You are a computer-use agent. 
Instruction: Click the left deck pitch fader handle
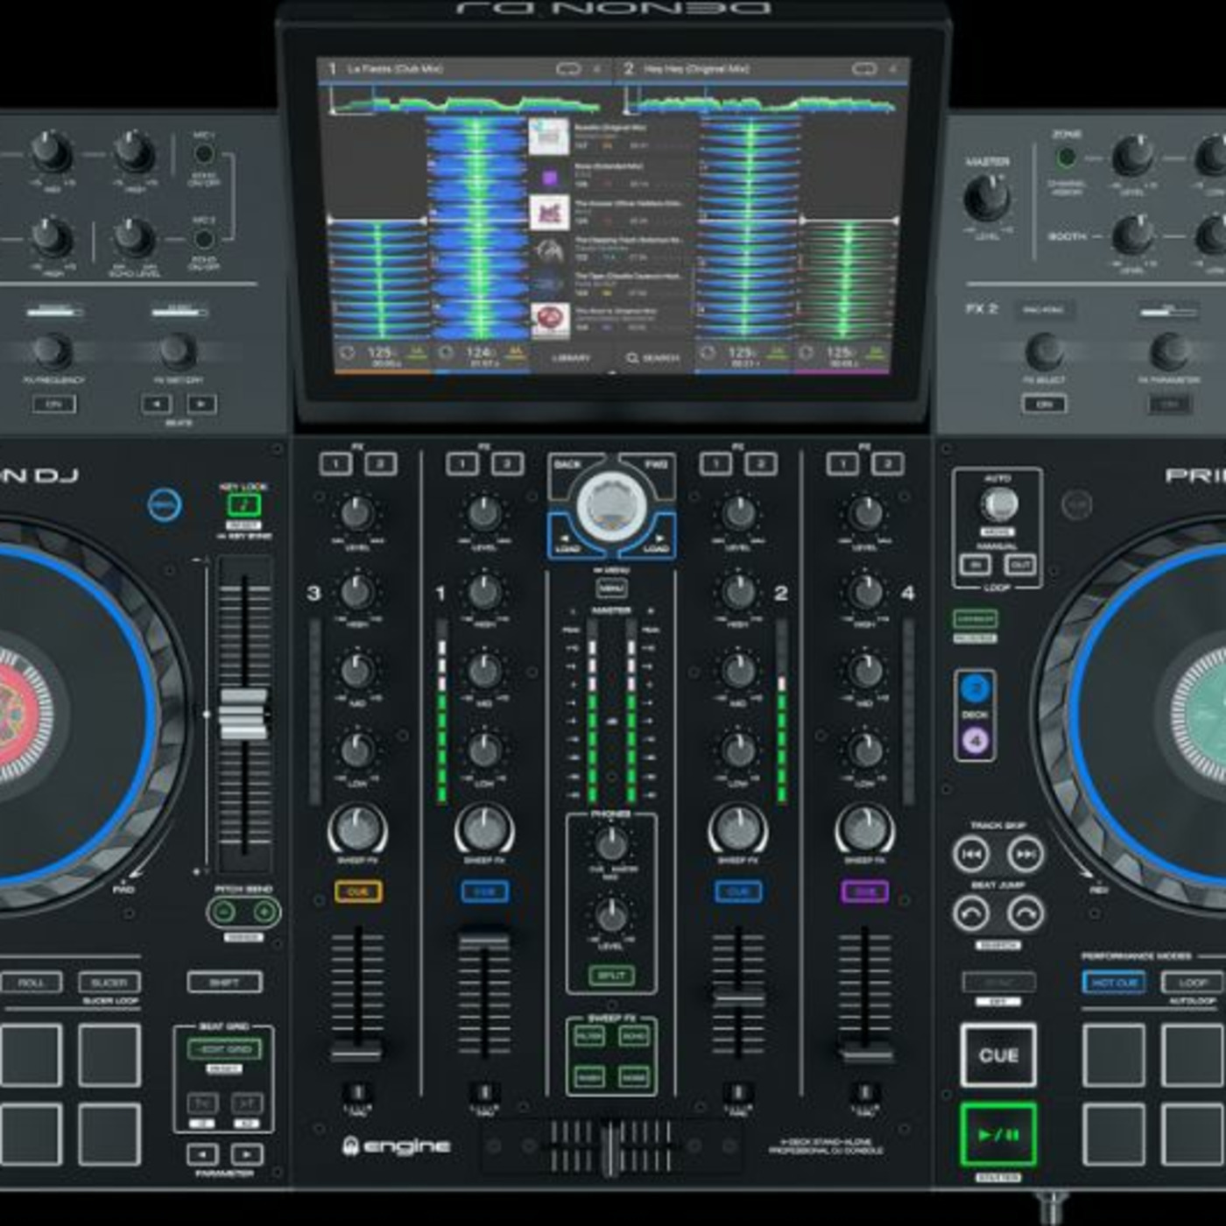[243, 714]
